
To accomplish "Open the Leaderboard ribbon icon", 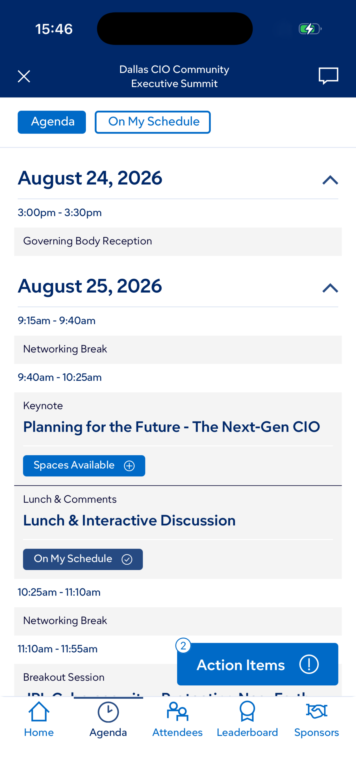I will tap(247, 711).
